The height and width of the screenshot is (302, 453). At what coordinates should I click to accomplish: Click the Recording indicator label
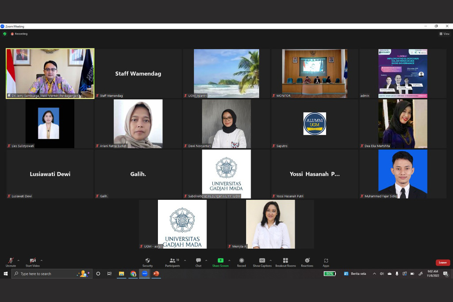[21, 34]
